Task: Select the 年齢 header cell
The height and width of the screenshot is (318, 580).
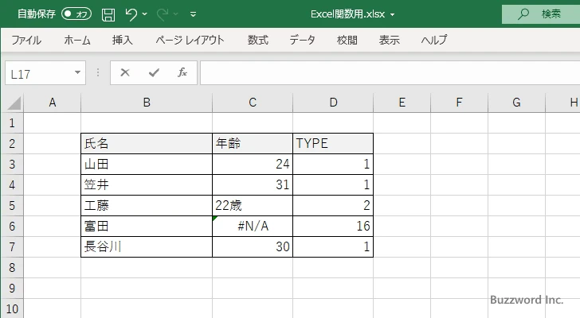Action: point(253,144)
